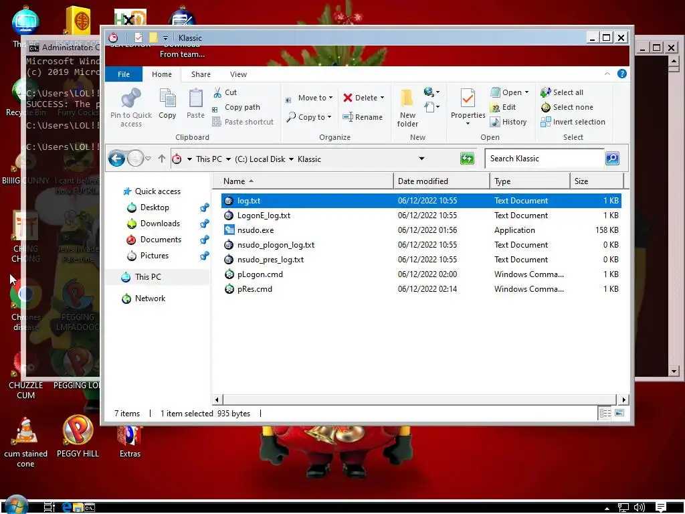
Task: Open the volume speaker tray icon
Action: point(639,507)
